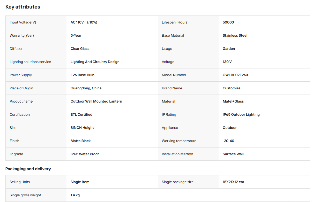Select the IP65 Outdoor Lighting rating
The height and width of the screenshot is (202, 312).
(241, 114)
